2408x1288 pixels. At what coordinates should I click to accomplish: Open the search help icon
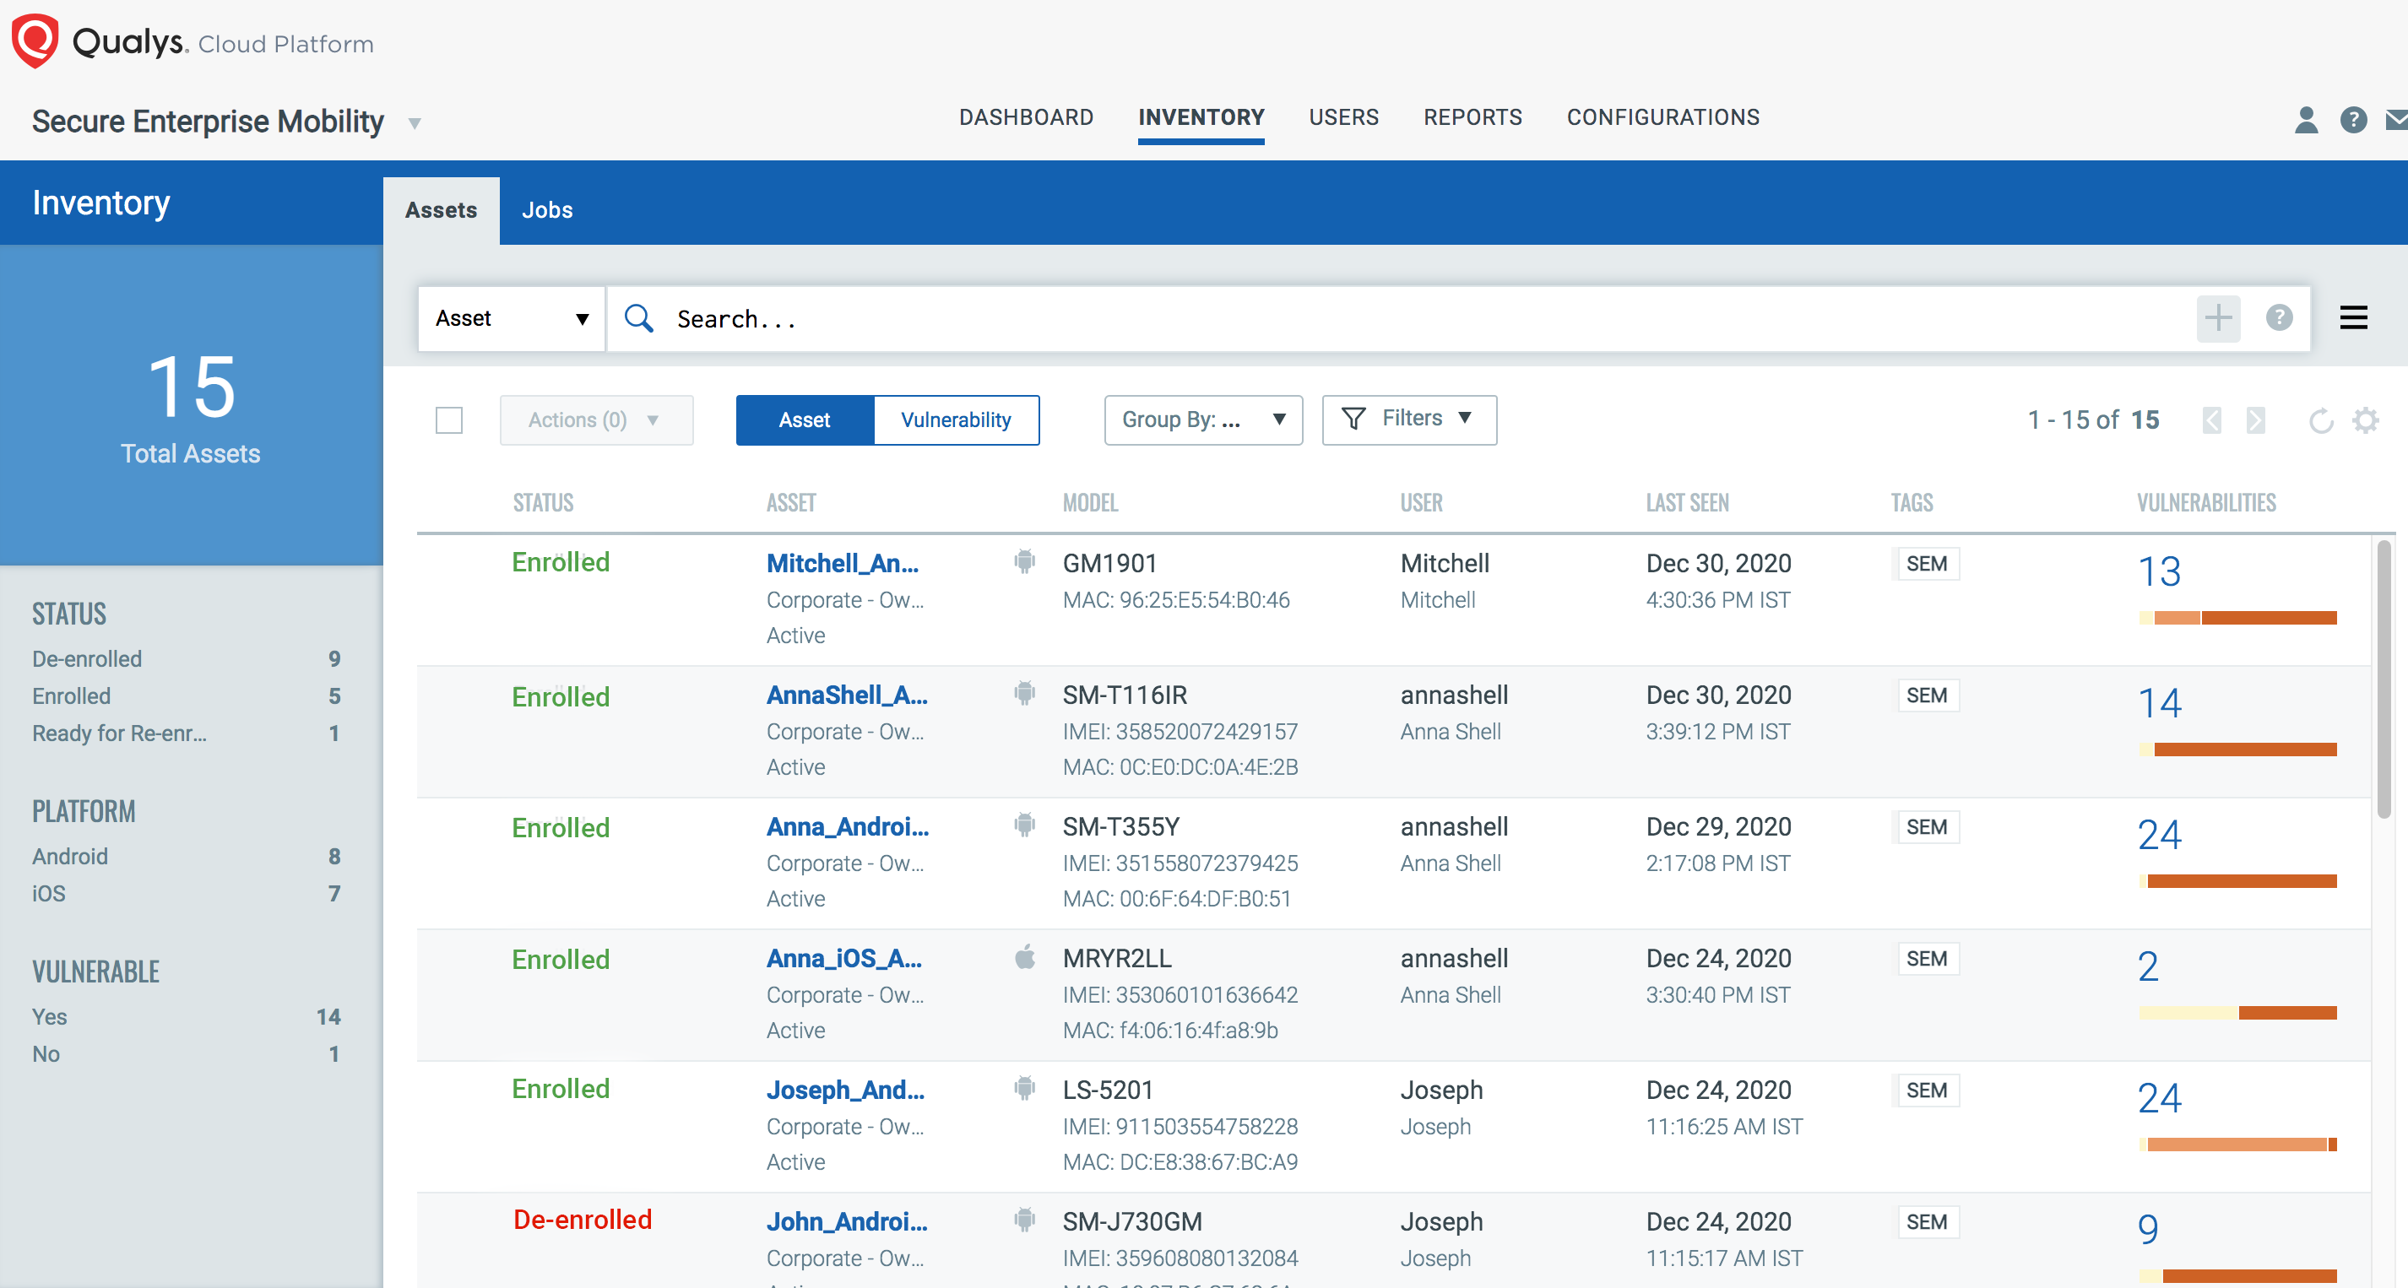pyautogui.click(x=2278, y=318)
